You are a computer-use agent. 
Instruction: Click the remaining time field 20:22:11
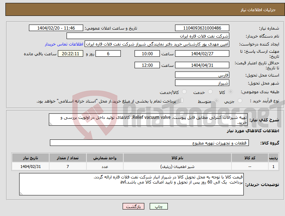(x=71, y=54)
